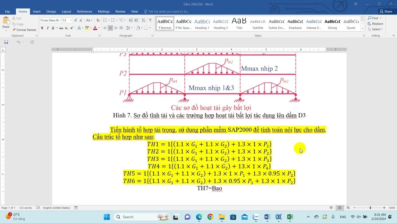Click the zoom in plus icon
The image size is (397, 223).
(x=384, y=208)
